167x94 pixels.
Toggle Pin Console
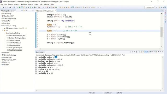[x=150, y=52]
